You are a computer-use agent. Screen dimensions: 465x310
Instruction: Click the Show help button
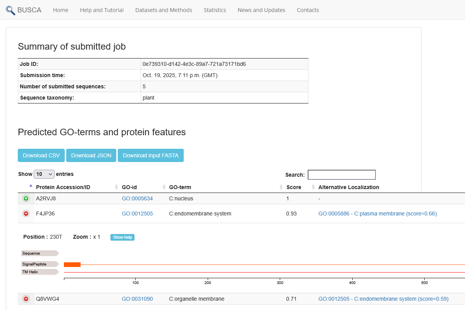122,237
